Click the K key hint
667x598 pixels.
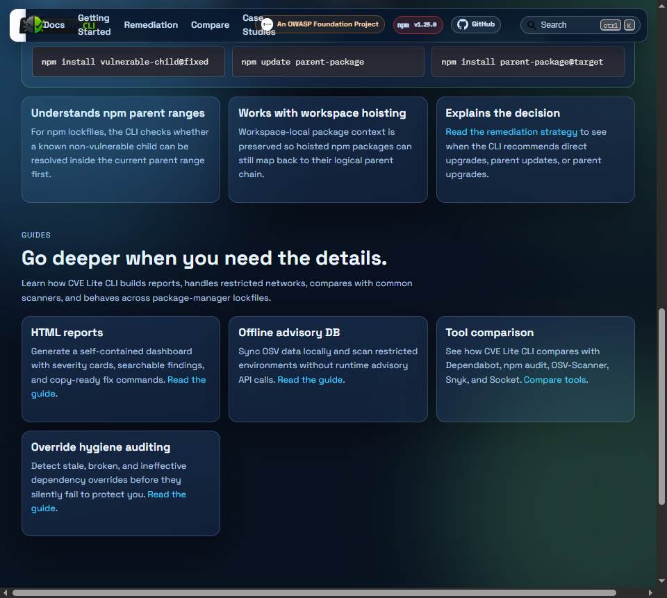pos(629,25)
